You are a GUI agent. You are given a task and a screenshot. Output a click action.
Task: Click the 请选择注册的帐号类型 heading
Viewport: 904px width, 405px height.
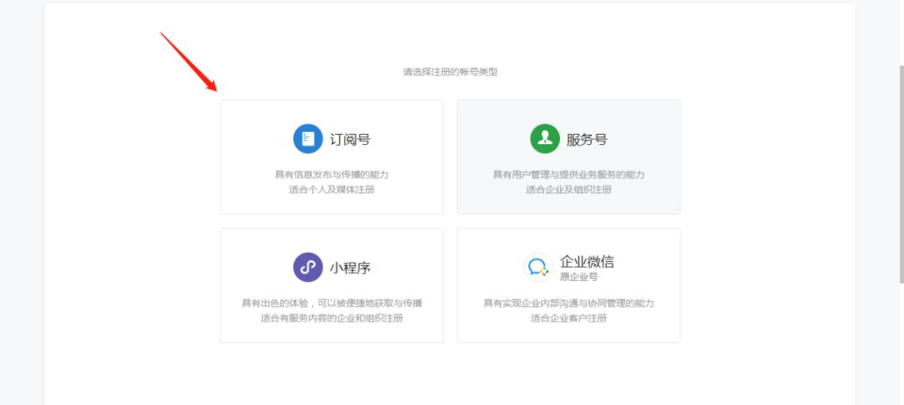pyautogui.click(x=449, y=72)
